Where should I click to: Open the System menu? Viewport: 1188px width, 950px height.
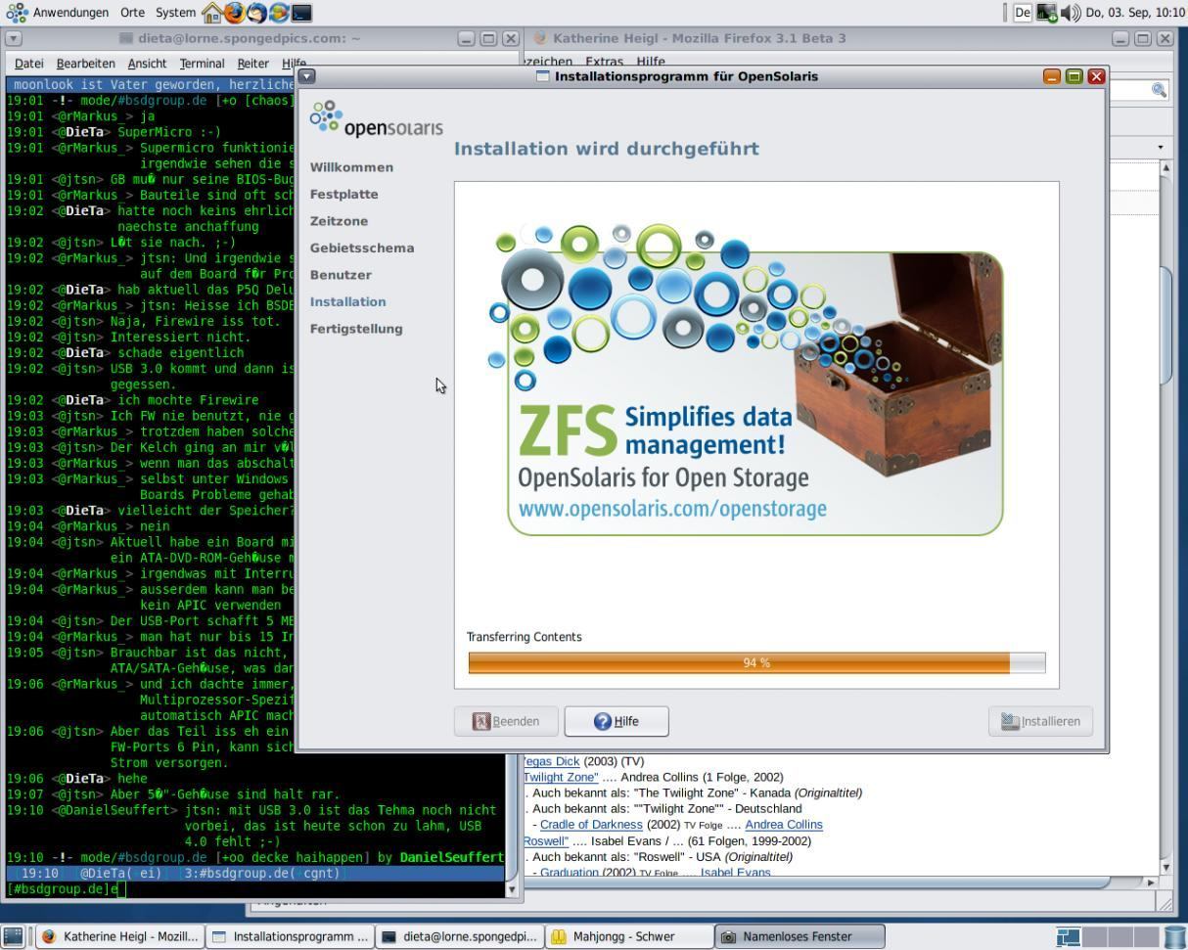click(175, 13)
